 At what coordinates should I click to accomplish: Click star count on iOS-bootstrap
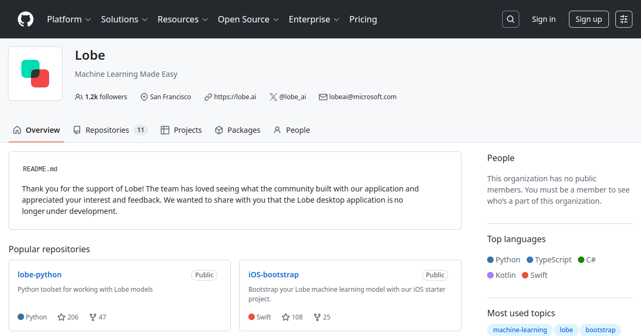pos(292,317)
